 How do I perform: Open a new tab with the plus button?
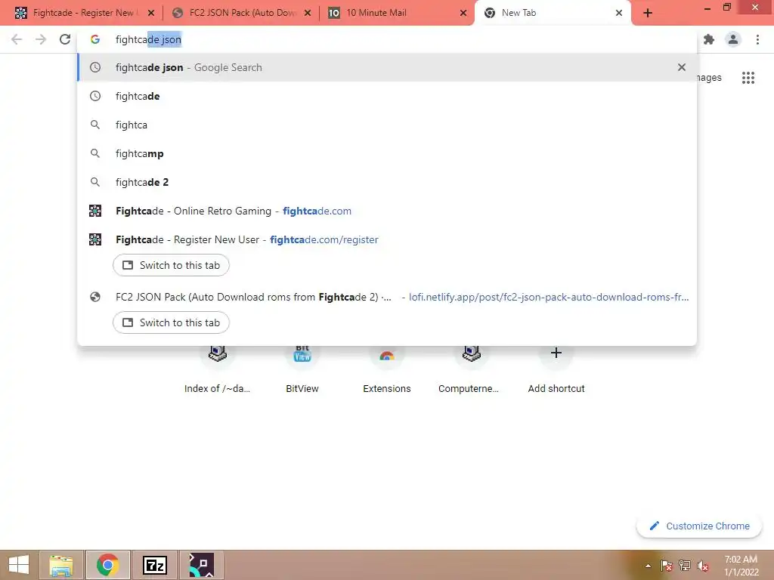pyautogui.click(x=648, y=14)
